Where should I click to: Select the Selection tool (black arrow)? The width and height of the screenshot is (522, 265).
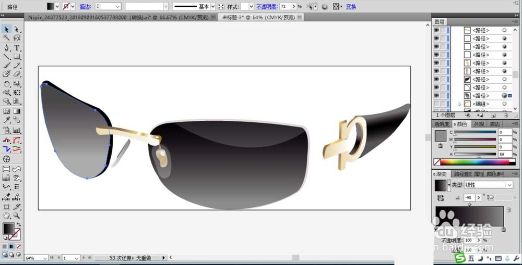tap(6, 30)
